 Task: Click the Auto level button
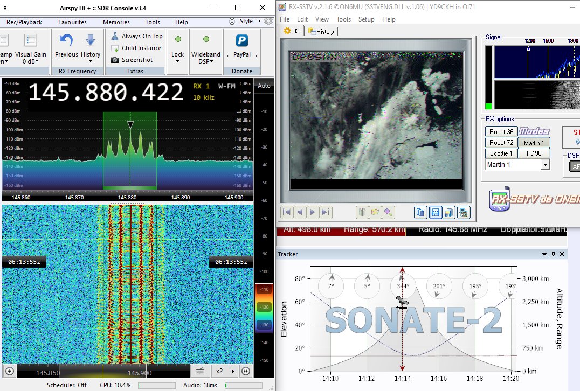pyautogui.click(x=264, y=86)
